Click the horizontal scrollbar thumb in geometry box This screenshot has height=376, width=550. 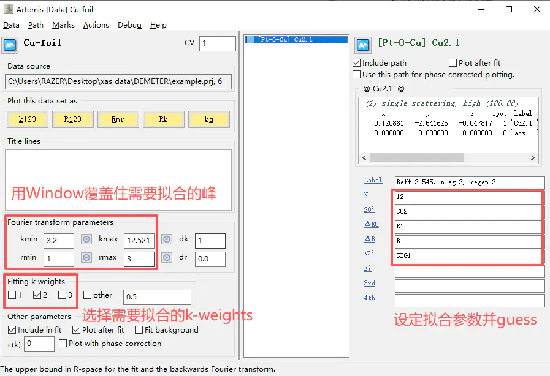pyautogui.click(x=417, y=158)
